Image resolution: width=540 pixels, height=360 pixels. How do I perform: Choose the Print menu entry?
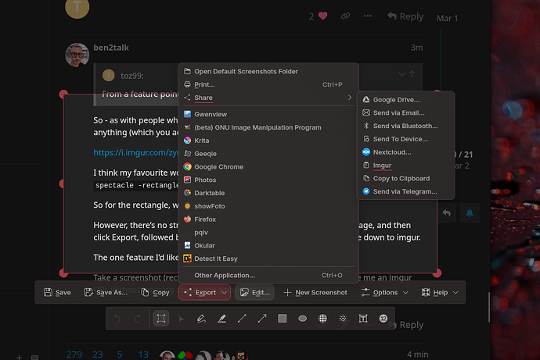(x=268, y=84)
